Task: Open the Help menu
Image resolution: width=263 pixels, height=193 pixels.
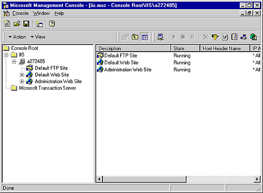Action: [x=59, y=13]
